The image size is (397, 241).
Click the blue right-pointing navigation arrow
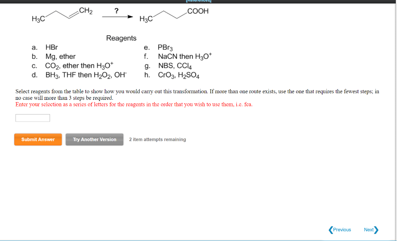[375, 230]
